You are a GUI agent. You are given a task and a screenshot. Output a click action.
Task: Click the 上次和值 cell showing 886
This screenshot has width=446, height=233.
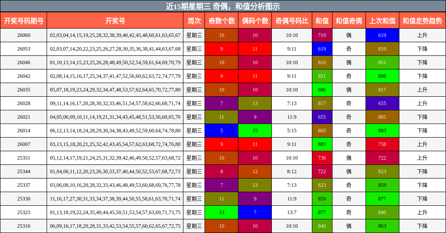coord(382,76)
